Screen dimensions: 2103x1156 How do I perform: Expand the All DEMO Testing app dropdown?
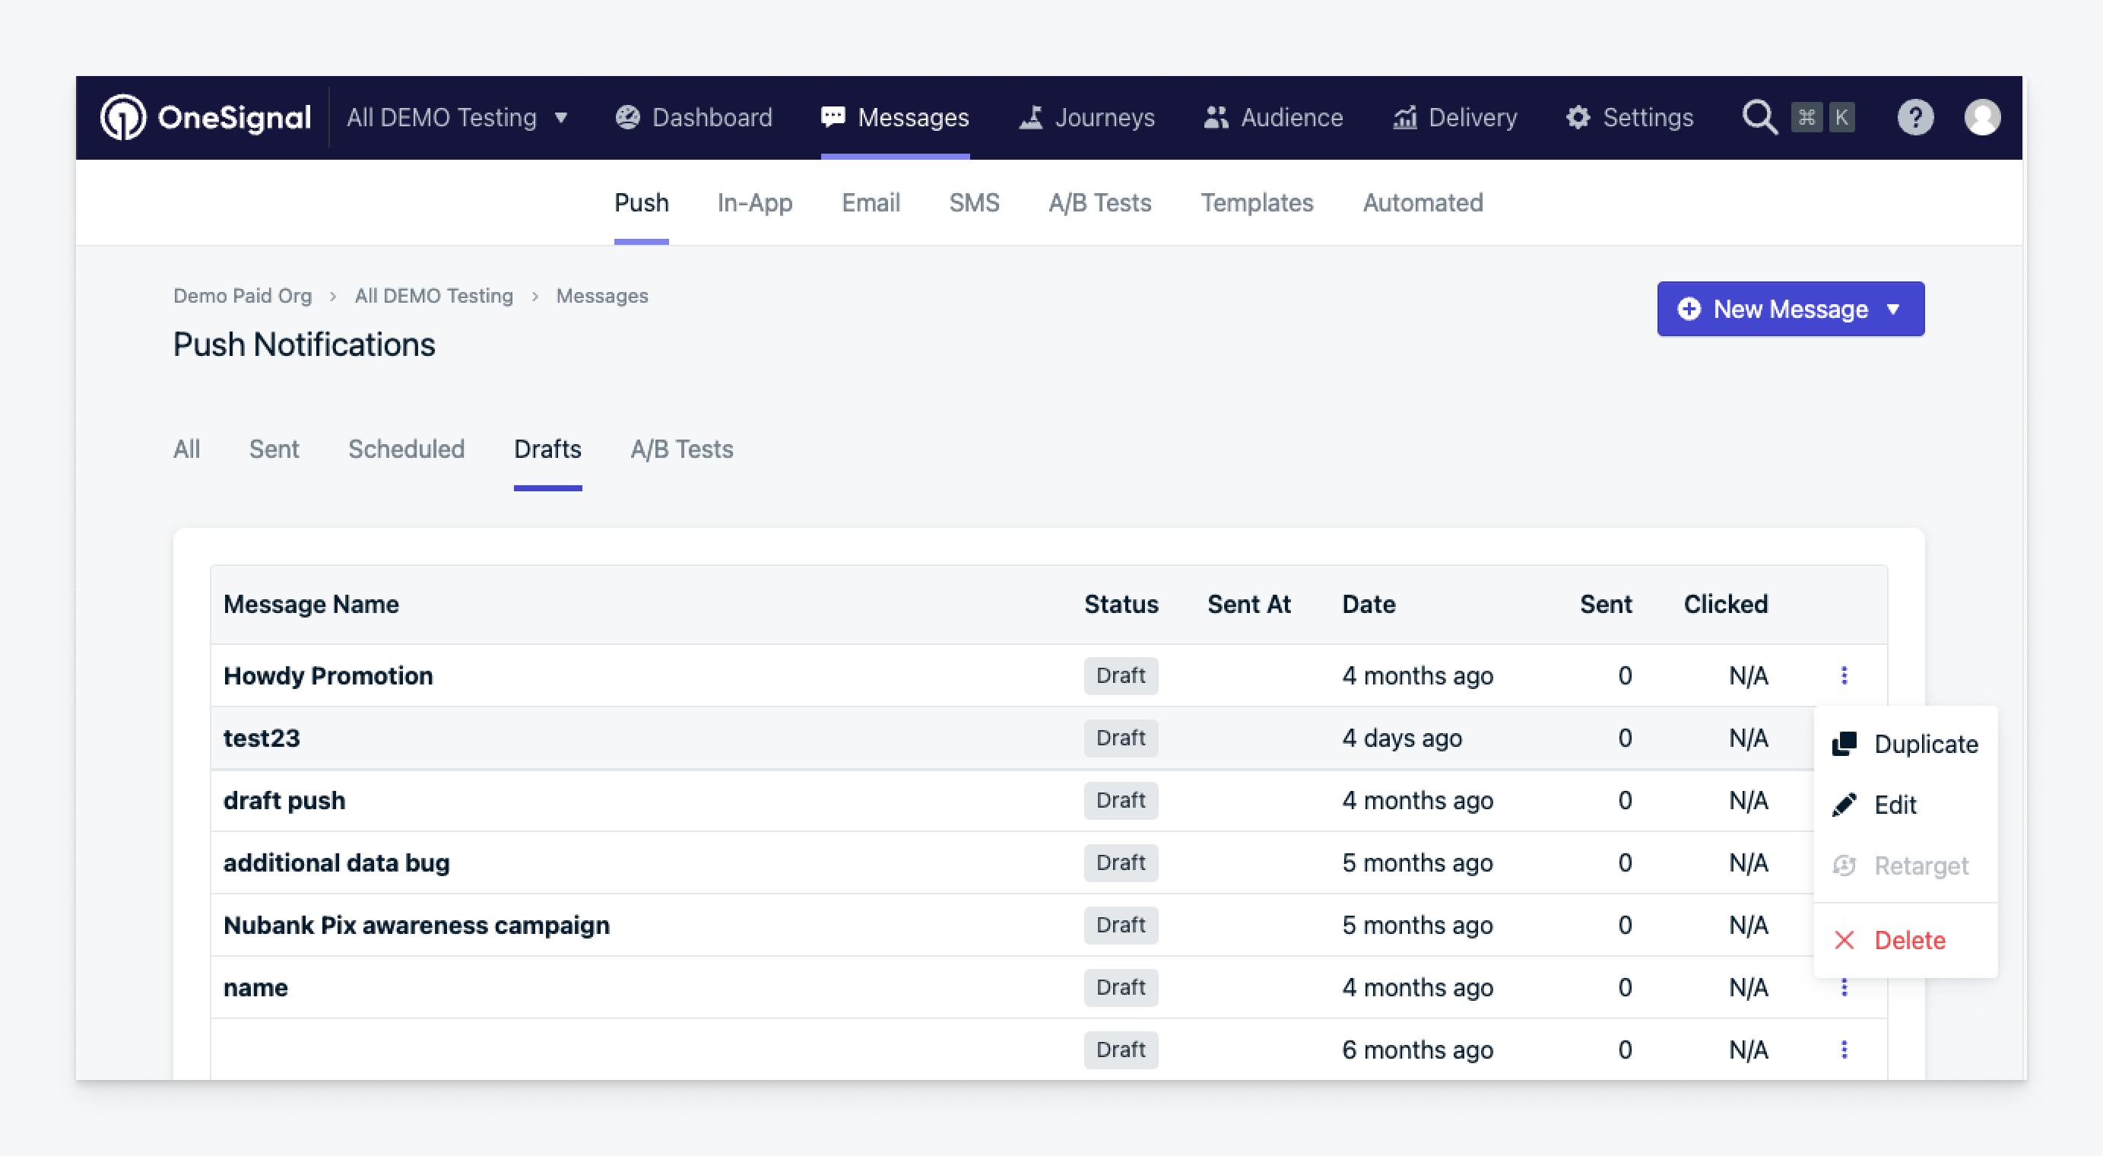[457, 118]
